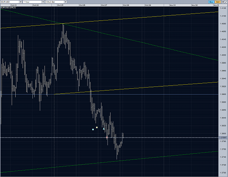
Task: Click the indicators icon next to Sell
Action: click(223, 2)
